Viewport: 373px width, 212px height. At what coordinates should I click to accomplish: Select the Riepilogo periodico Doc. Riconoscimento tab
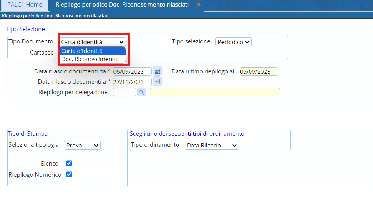pos(122,5)
